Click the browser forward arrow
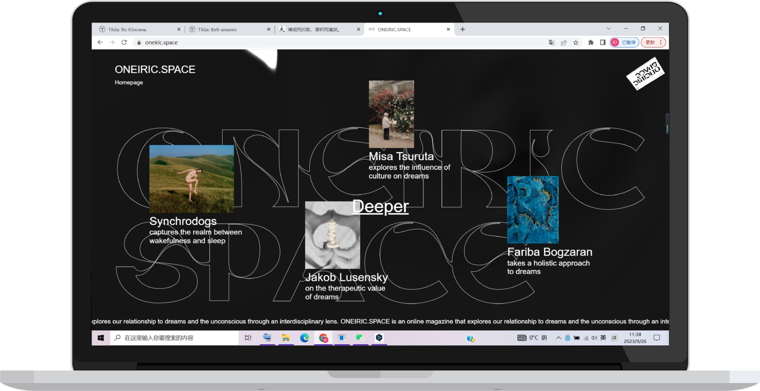 click(112, 43)
